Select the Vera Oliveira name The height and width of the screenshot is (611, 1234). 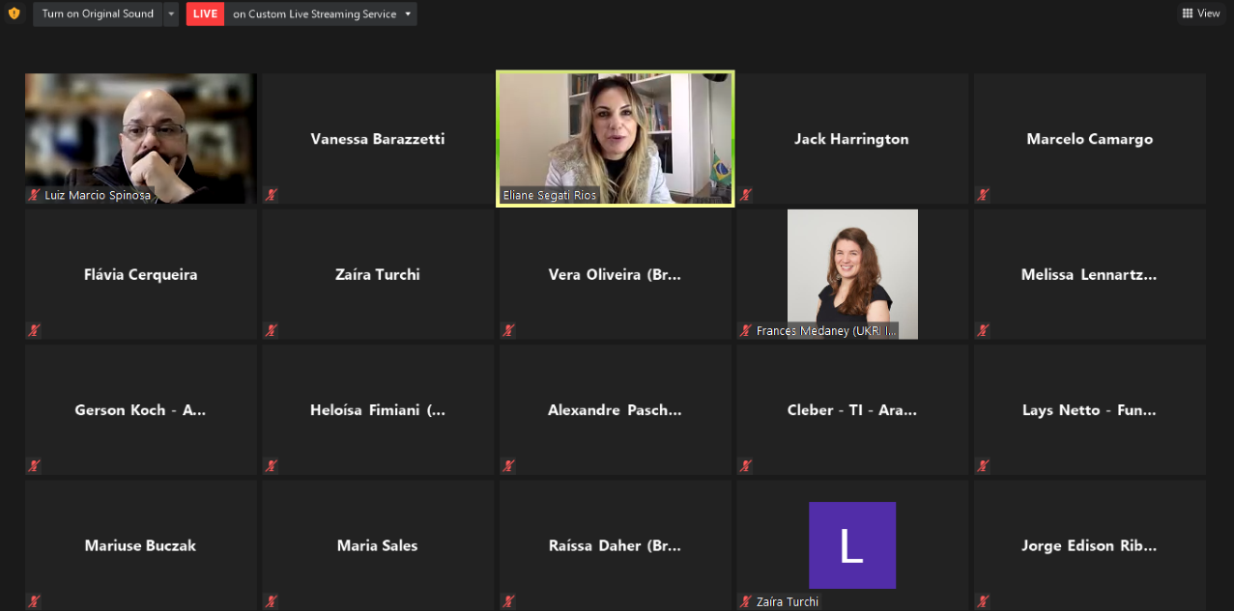616,274
